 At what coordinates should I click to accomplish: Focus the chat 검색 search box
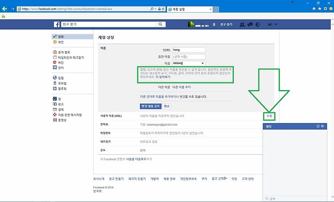pos(295,199)
